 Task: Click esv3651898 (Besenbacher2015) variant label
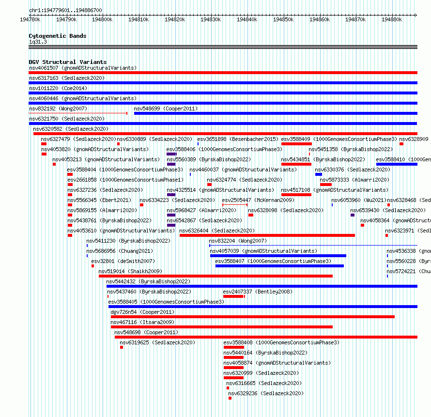pos(238,139)
